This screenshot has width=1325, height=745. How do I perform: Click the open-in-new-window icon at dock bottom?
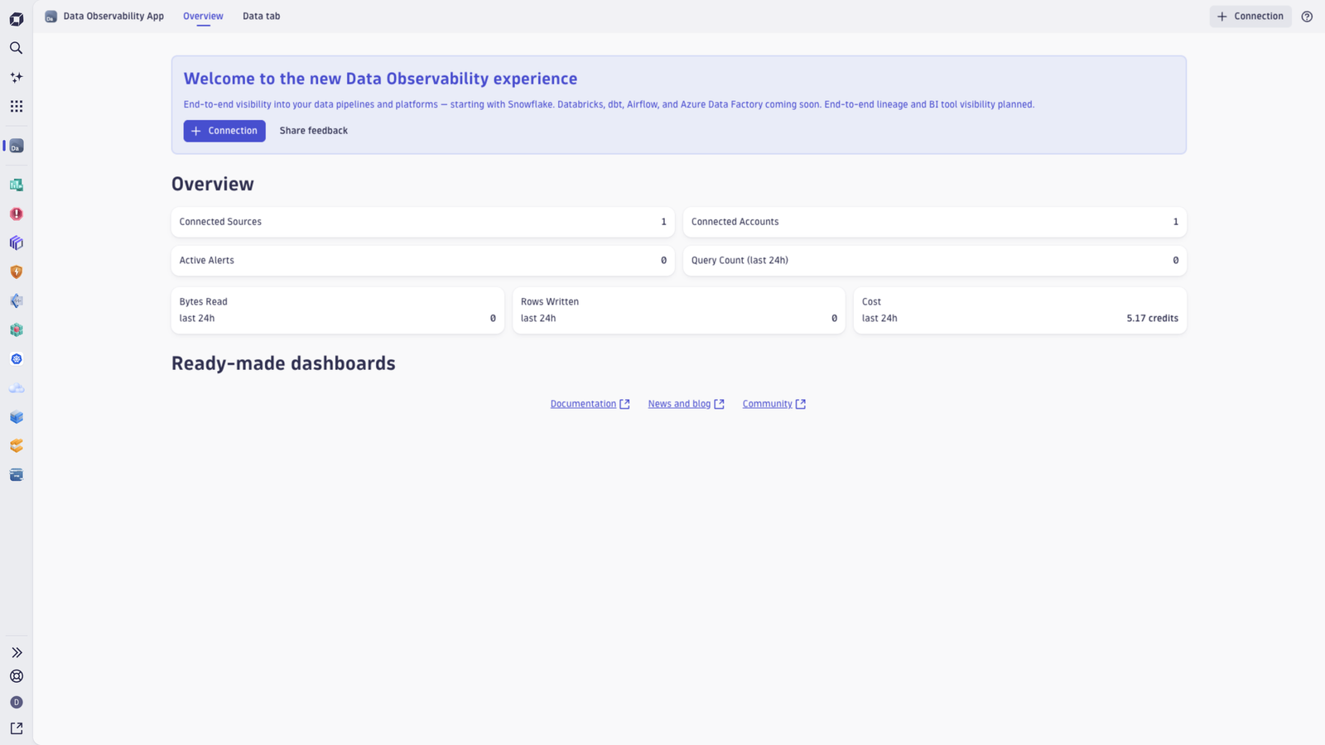tap(16, 728)
